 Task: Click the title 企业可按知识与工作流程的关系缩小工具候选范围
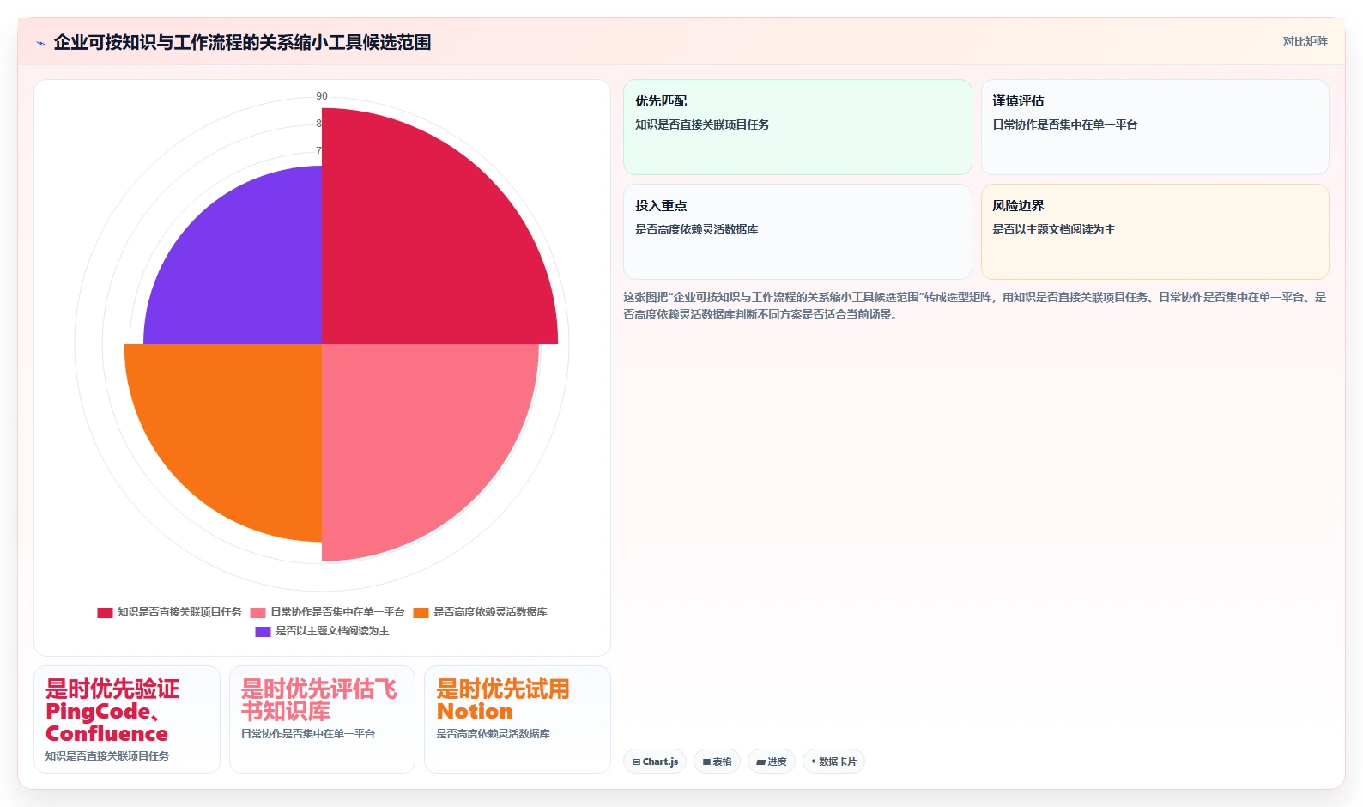point(242,42)
